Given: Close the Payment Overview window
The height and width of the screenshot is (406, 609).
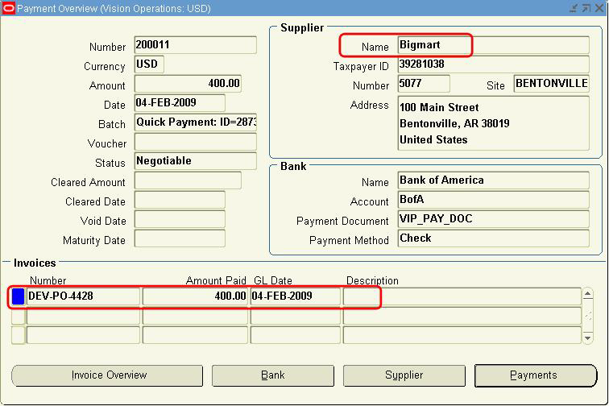Looking at the screenshot, I should [x=599, y=8].
